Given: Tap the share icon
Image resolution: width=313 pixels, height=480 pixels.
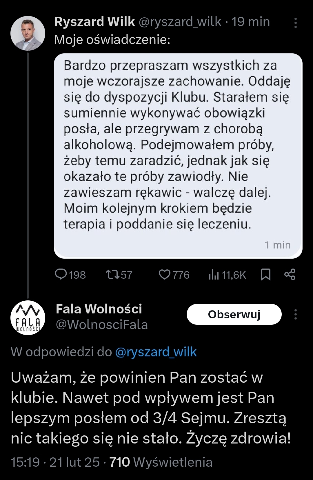Looking at the screenshot, I should [290, 274].
